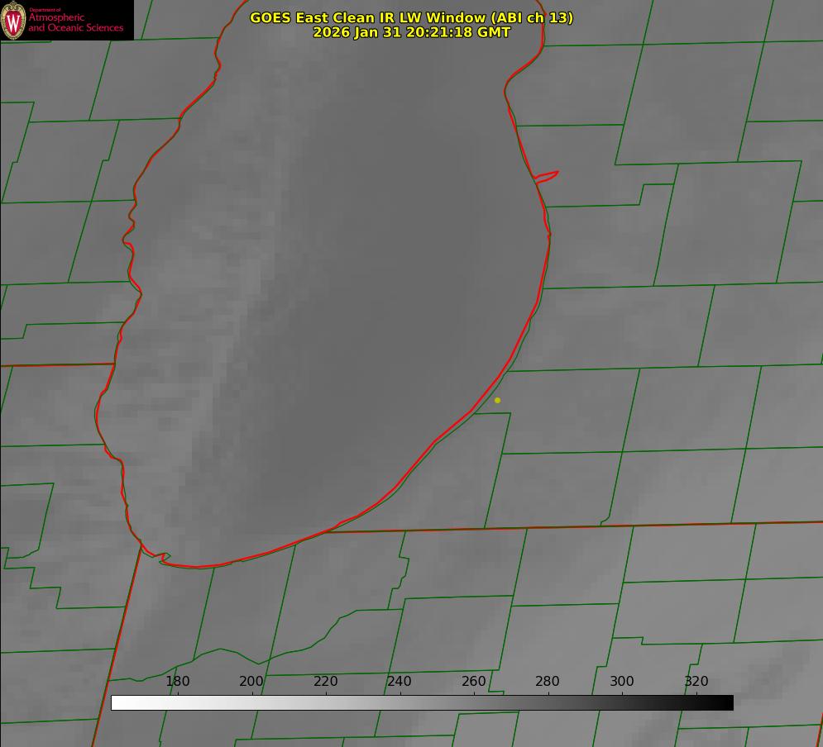
Task: Choose the 320 colorbar tick label
Action: [x=696, y=682]
